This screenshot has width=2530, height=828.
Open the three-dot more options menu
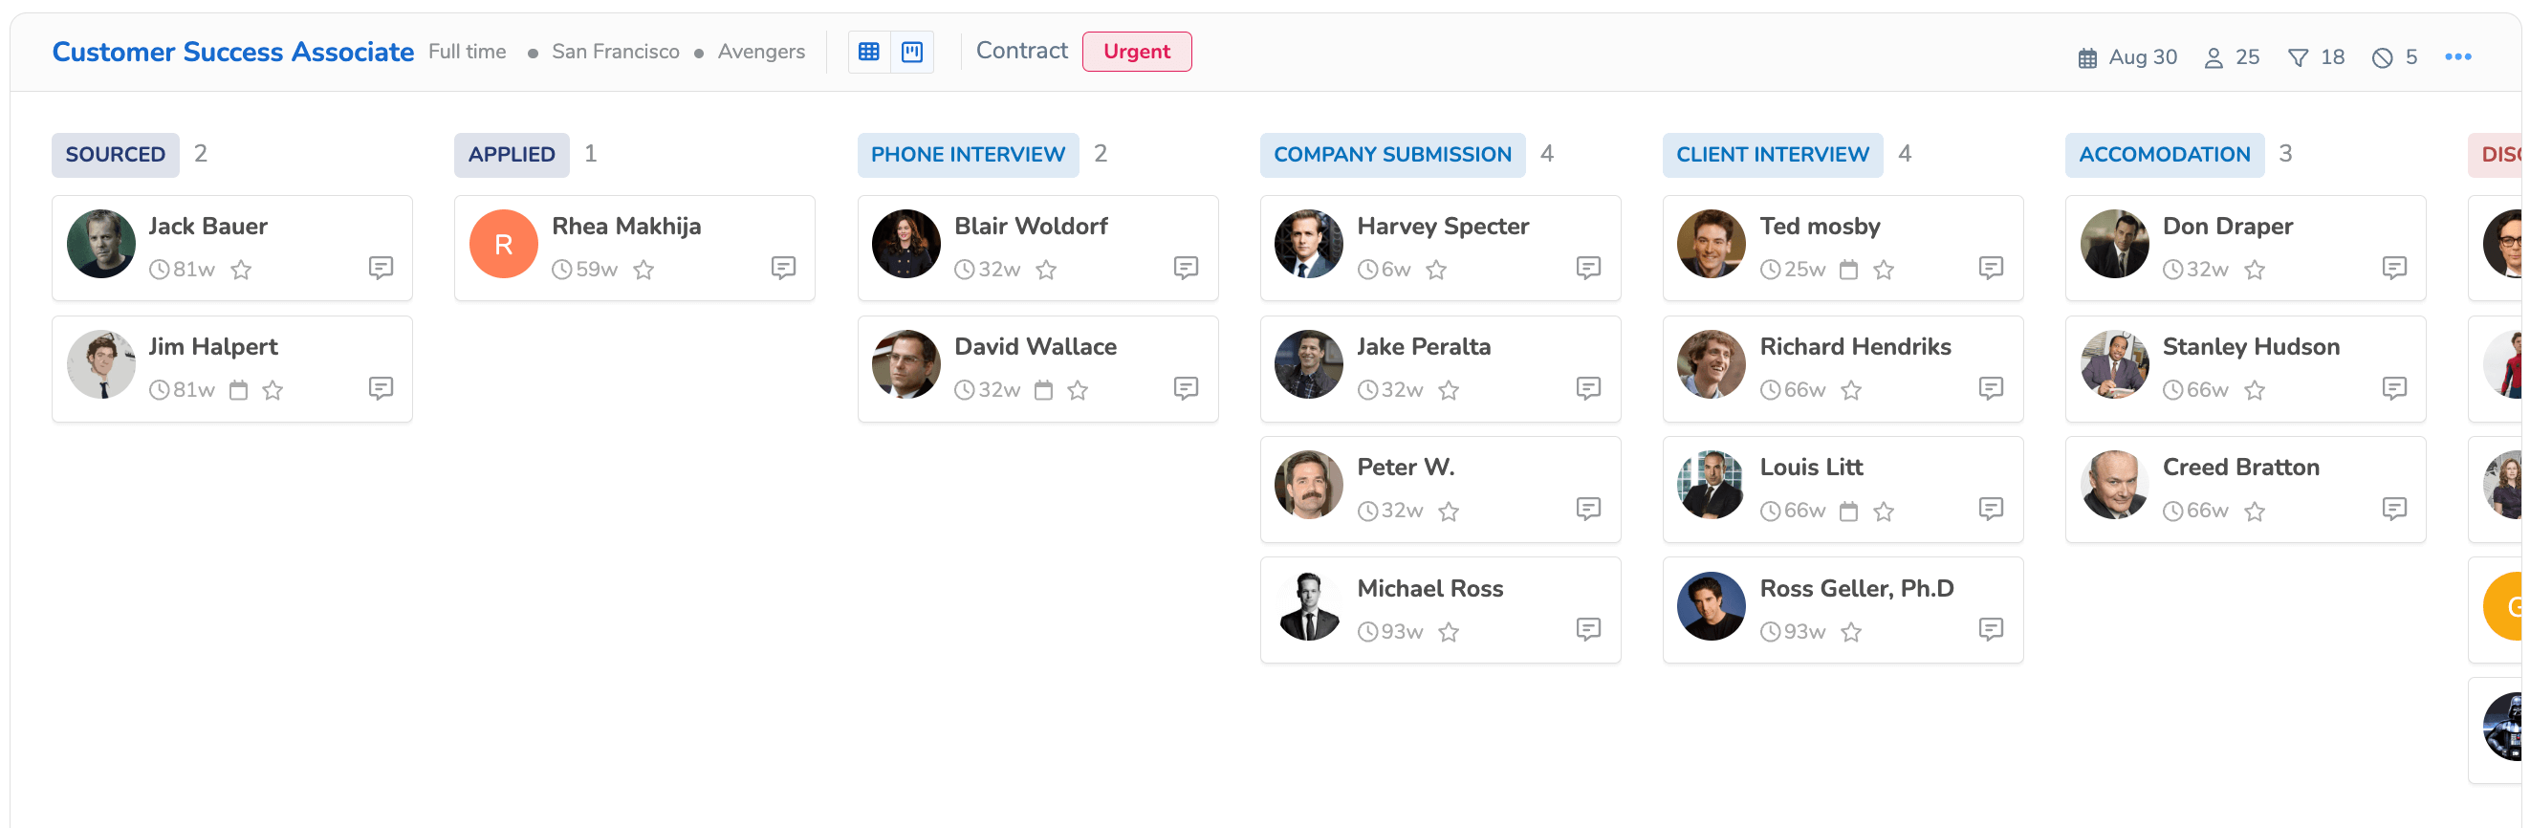2457,57
